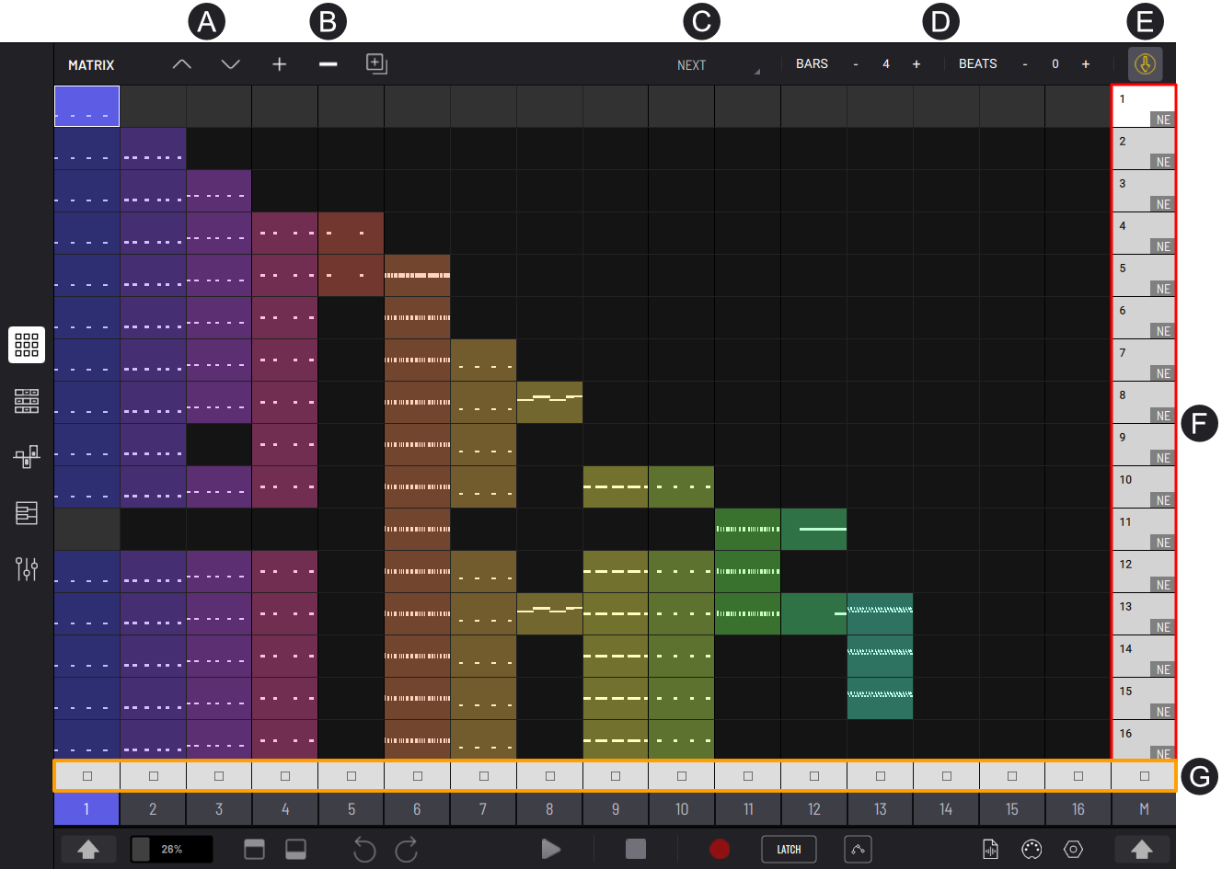Toggle the LATCH button
The image size is (1222, 869).
(789, 849)
